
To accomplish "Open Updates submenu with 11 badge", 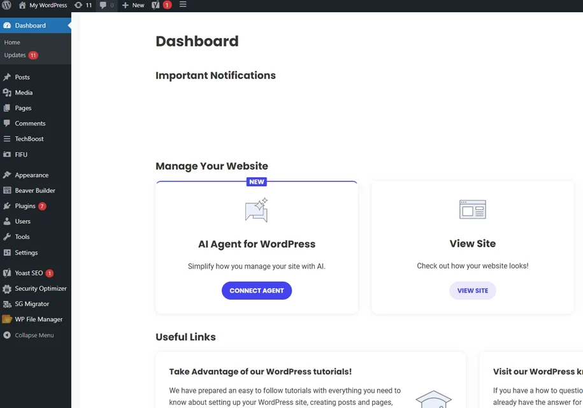I will click(x=21, y=55).
